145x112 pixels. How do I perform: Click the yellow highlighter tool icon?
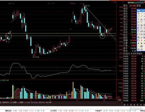click(x=139, y=46)
